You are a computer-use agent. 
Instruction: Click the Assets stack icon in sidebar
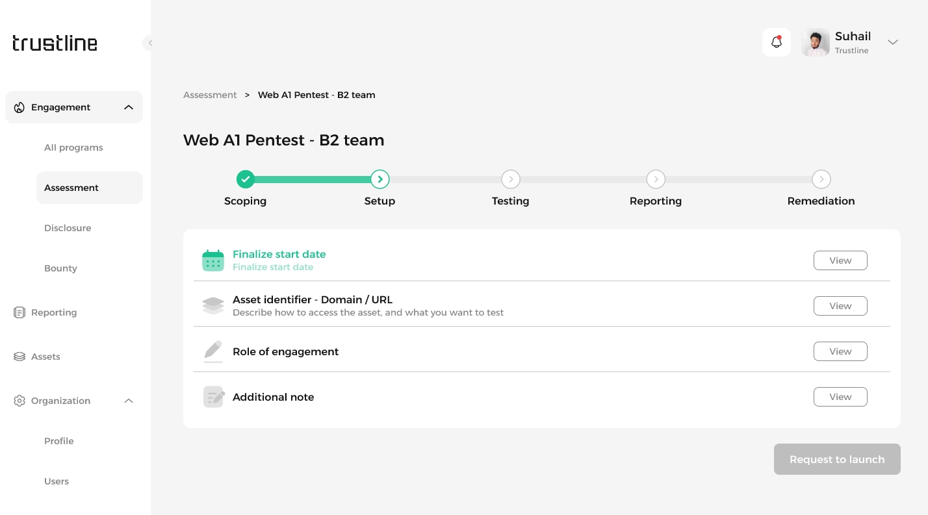[x=19, y=357]
